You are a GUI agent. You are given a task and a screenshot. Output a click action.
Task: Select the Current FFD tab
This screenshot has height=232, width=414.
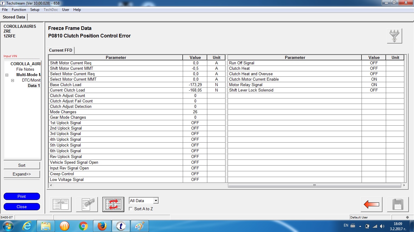coord(61,50)
